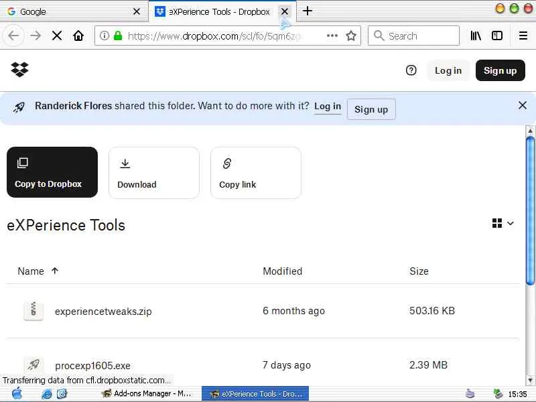This screenshot has width=536, height=402.
Task: Click the 2.39 MB size value
Action: pos(428,365)
